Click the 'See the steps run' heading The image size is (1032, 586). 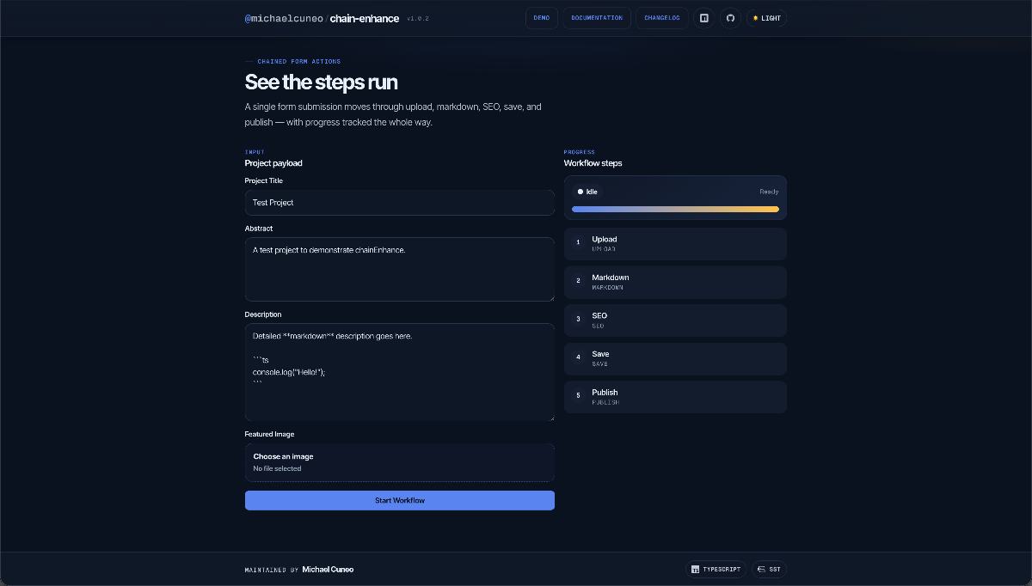[321, 82]
